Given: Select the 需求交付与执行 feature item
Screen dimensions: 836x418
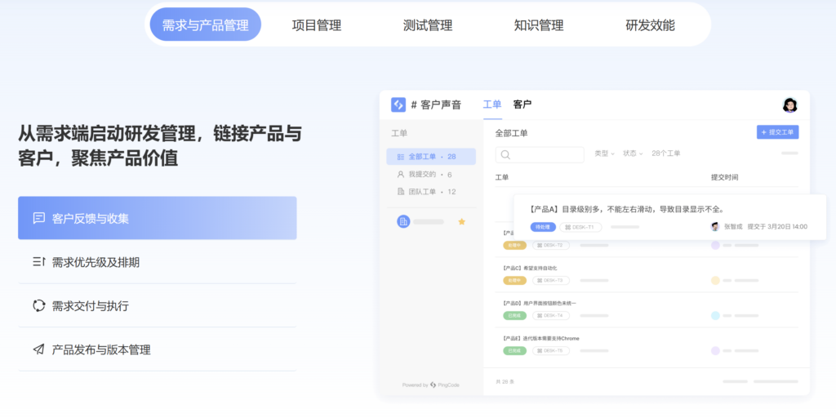Looking at the screenshot, I should 158,305.
